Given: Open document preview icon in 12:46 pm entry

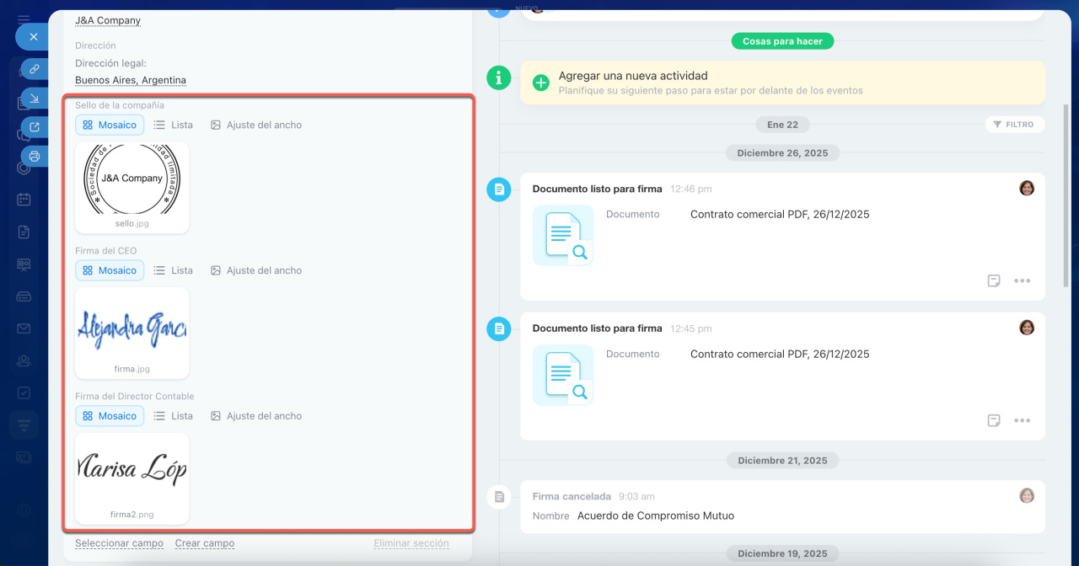Looking at the screenshot, I should coord(563,236).
